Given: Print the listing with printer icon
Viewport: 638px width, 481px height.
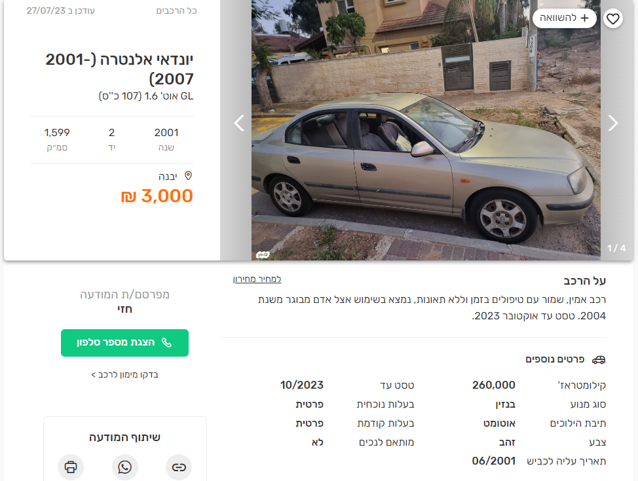Looking at the screenshot, I should click(71, 467).
